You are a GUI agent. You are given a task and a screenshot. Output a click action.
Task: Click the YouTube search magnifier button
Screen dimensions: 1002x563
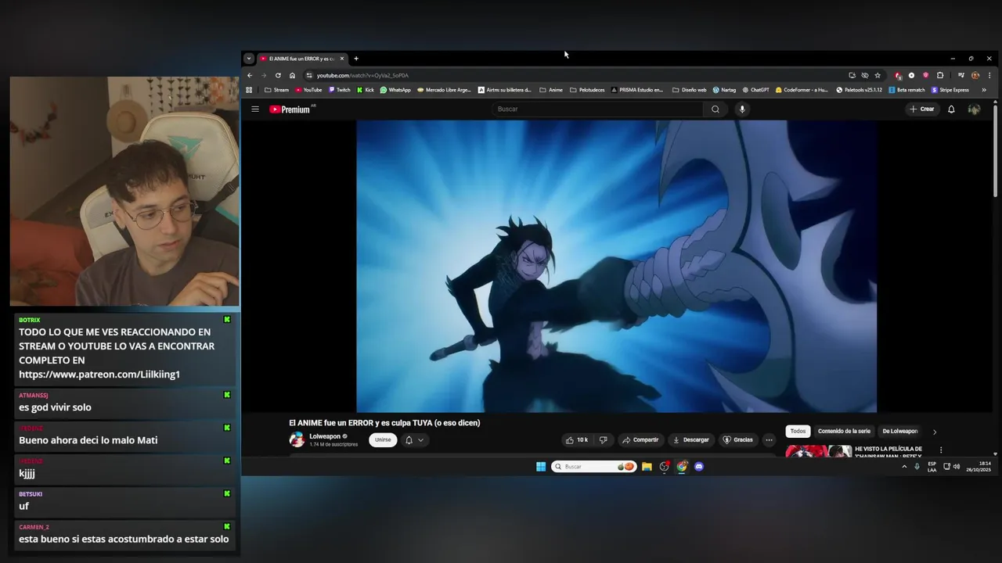click(715, 109)
